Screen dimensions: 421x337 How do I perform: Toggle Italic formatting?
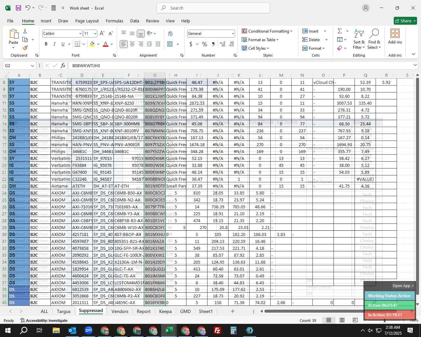click(x=55, y=44)
